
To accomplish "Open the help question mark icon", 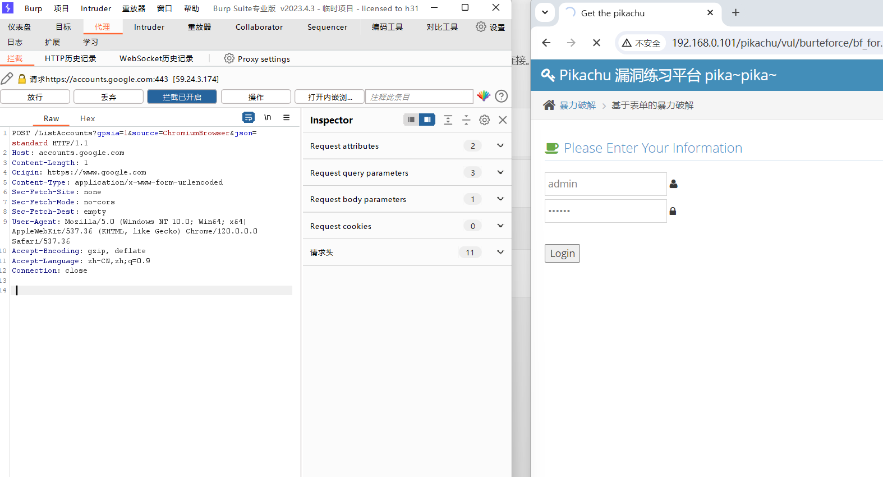I will tap(502, 96).
